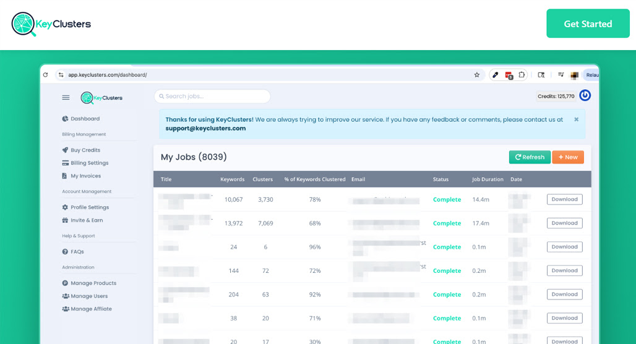
Task: Open Manage Affiliate in the sidebar
Action: pyautogui.click(x=87, y=309)
